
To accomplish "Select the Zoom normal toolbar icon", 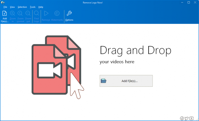I will [x=20, y=13].
